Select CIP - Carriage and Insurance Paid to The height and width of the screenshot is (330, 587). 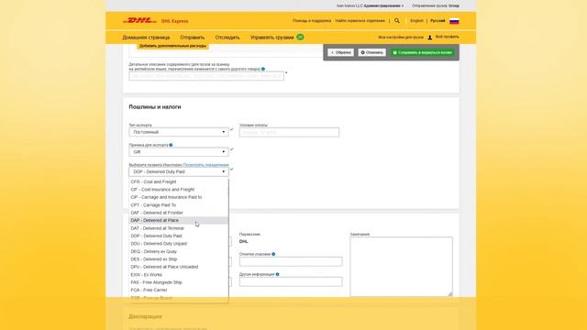(179, 197)
